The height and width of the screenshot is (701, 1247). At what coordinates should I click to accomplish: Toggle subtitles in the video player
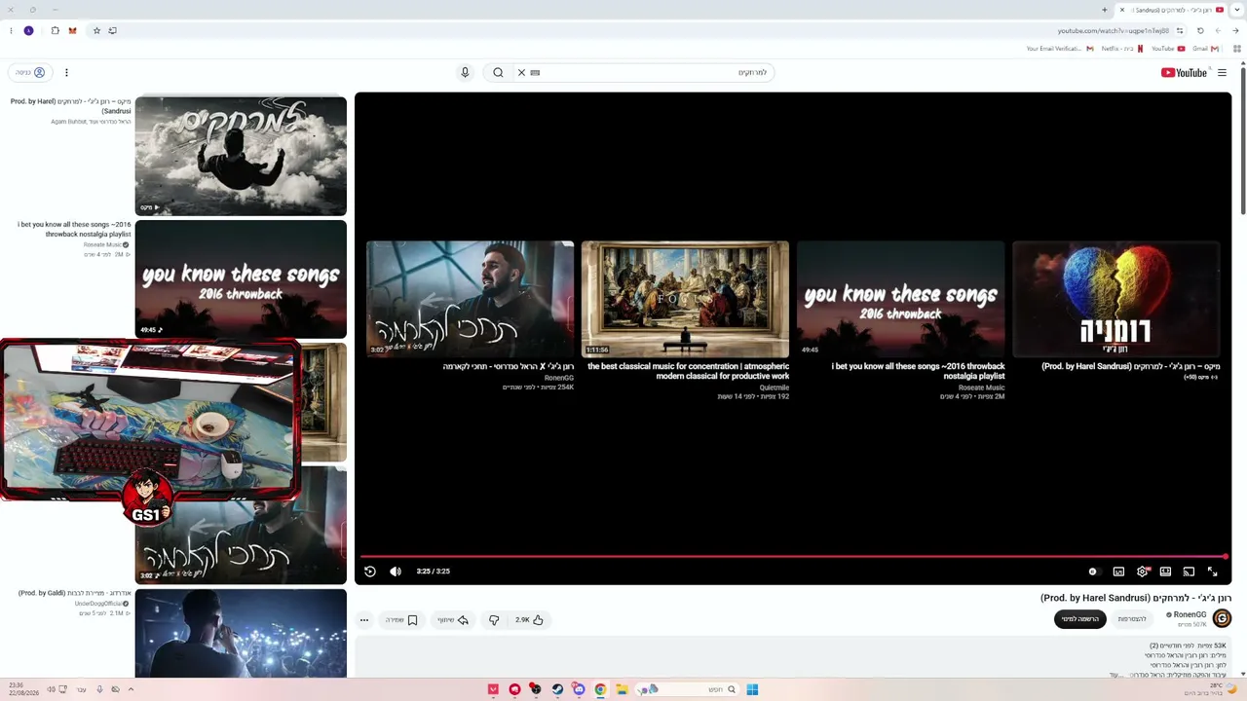tap(1118, 572)
